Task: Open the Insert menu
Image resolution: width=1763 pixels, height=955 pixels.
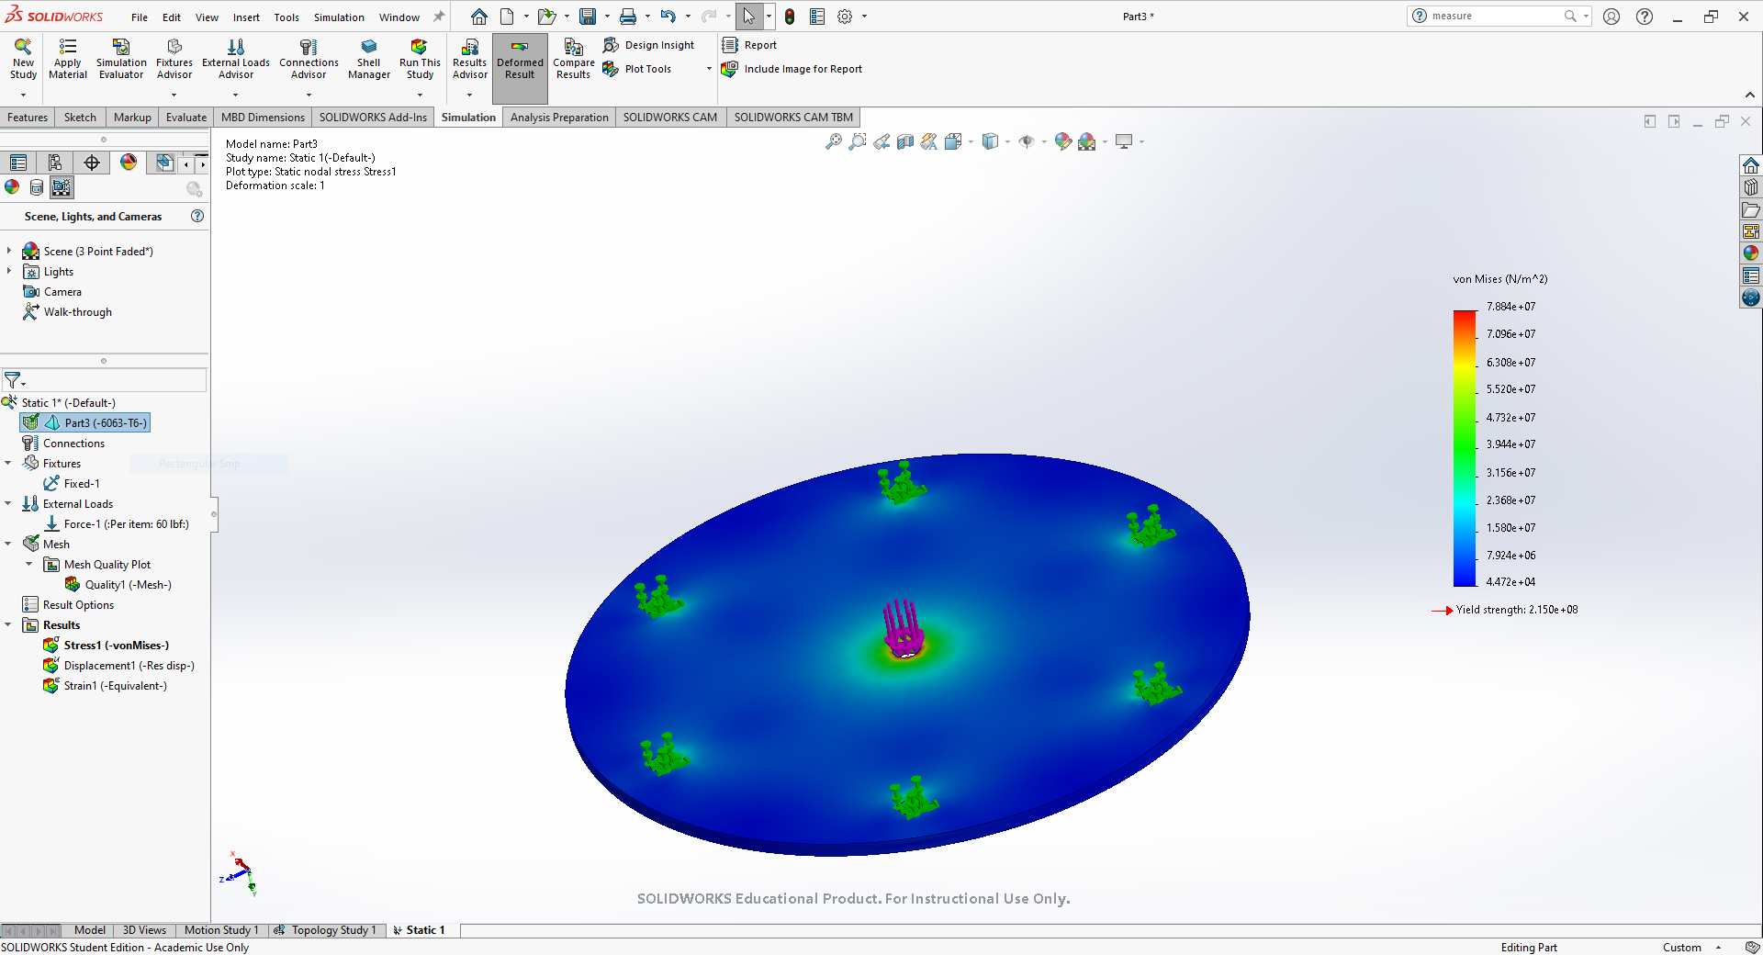Action: coord(246,17)
